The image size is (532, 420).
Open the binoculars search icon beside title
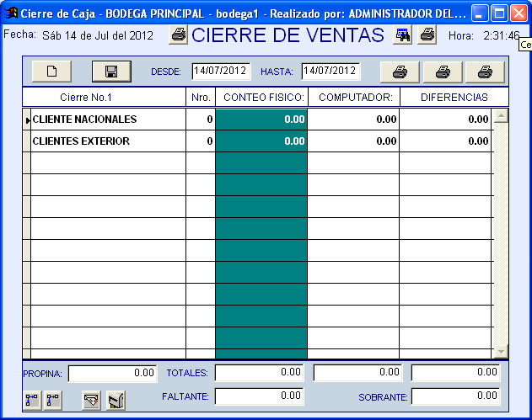pos(403,35)
